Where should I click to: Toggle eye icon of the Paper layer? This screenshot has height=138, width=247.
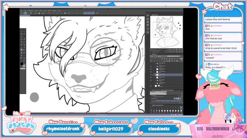pyautogui.click(x=151, y=86)
